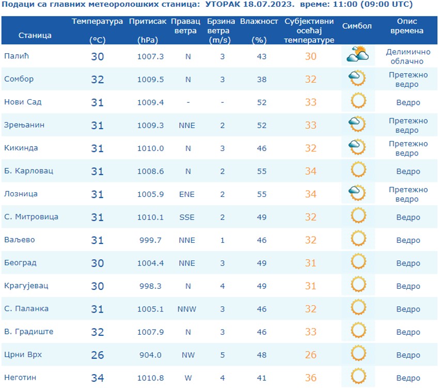This screenshot has width=439, height=388.
Task: Click wind direction NW for Црни Врх
Action: pos(188,355)
